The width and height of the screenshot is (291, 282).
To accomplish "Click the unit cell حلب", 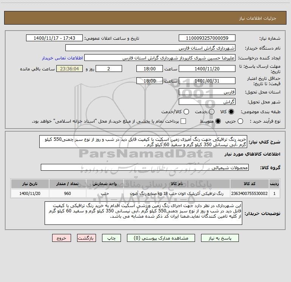I will 105,193.
